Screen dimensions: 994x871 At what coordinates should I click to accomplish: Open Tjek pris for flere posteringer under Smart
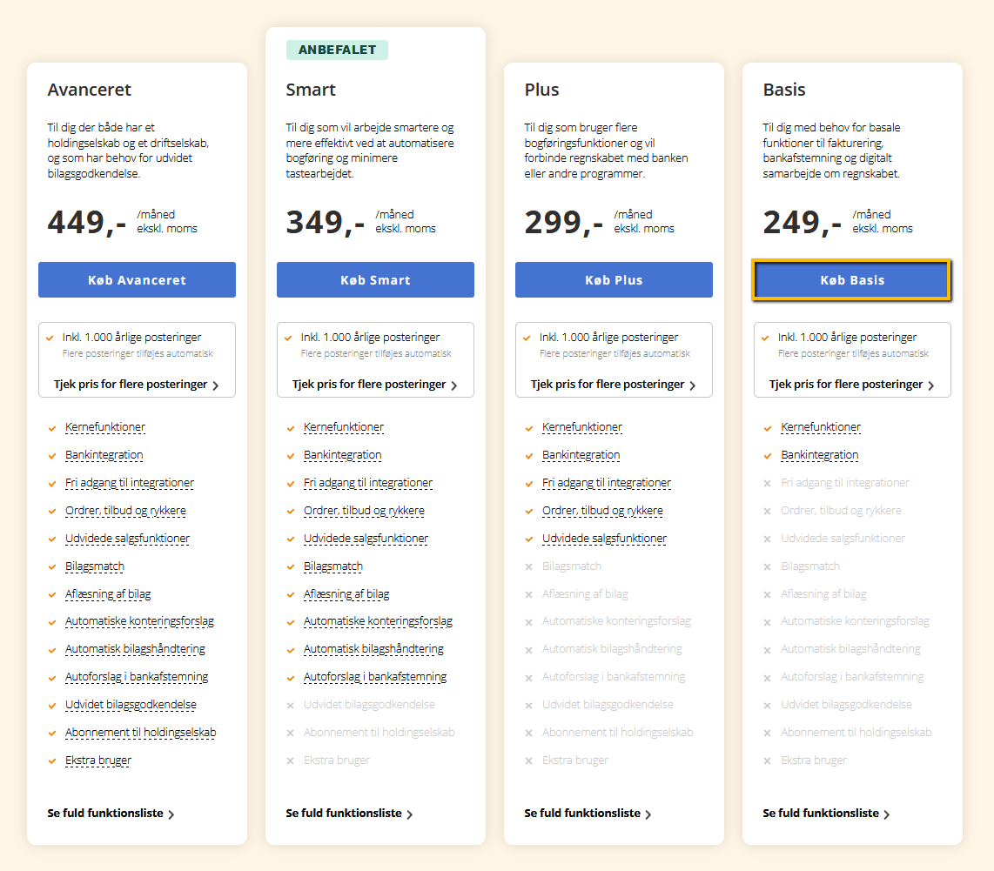(375, 385)
